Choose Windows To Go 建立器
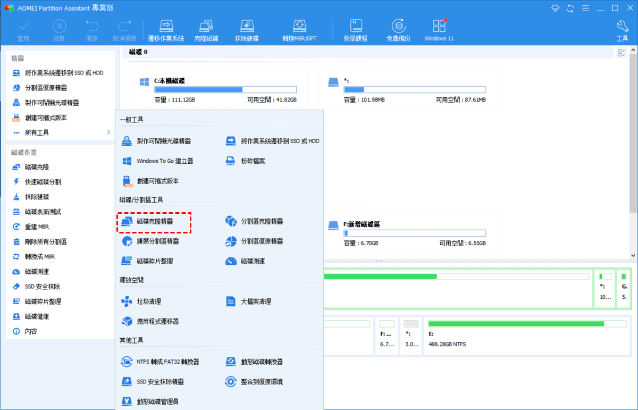Image resolution: width=638 pixels, height=410 pixels. click(157, 161)
